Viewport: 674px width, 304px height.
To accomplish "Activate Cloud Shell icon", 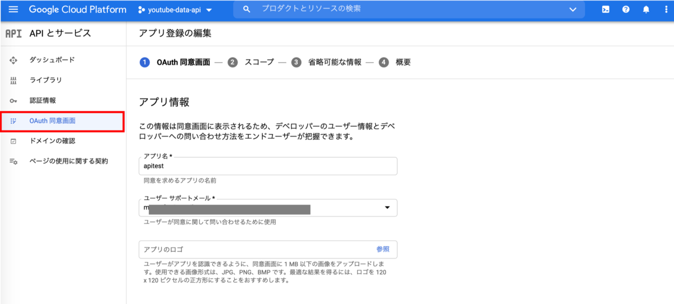I will pos(606,10).
